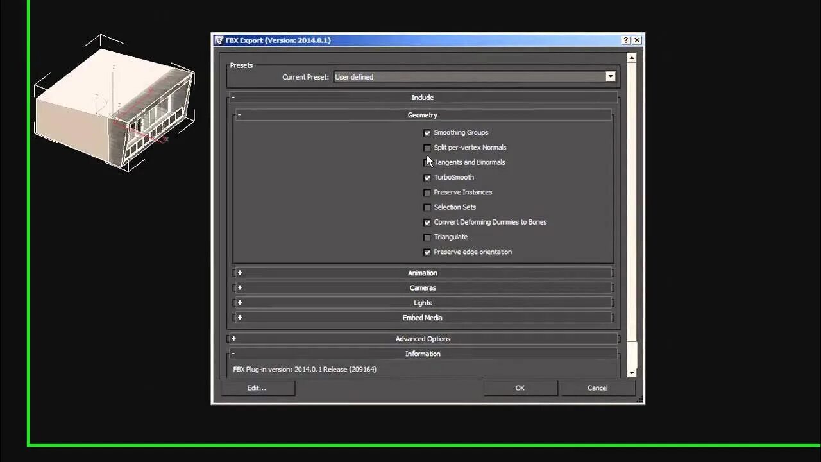Collapse the Include rollout
Image resolution: width=821 pixels, height=462 pixels.
(423, 98)
